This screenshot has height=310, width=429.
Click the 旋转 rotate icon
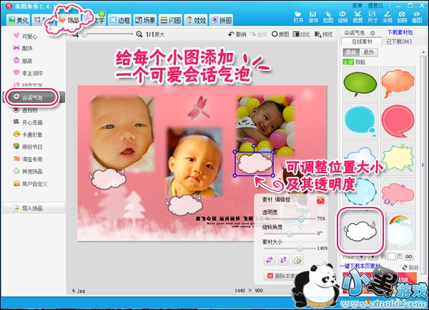click(x=342, y=17)
